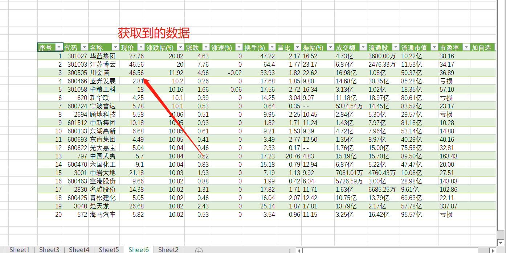Select the 中粮工科 name cell
The width and height of the screenshot is (506, 253).
104,89
